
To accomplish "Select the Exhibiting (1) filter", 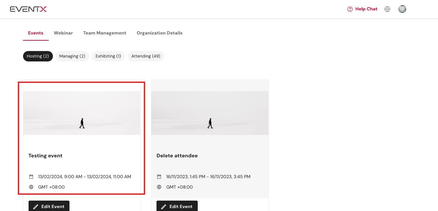I will click(x=108, y=56).
